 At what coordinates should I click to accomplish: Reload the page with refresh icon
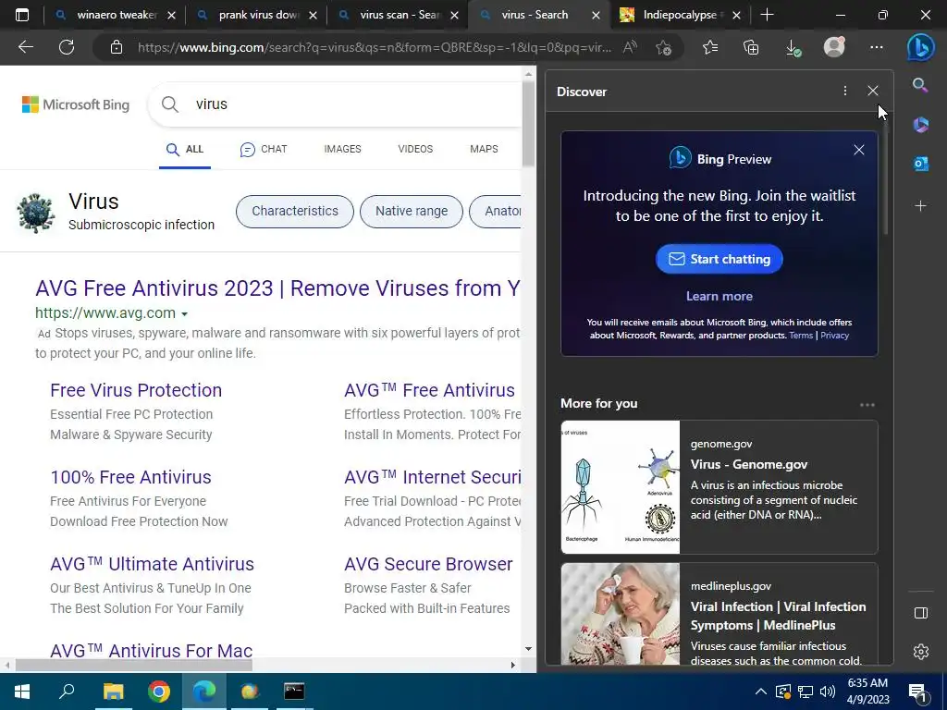(x=67, y=47)
